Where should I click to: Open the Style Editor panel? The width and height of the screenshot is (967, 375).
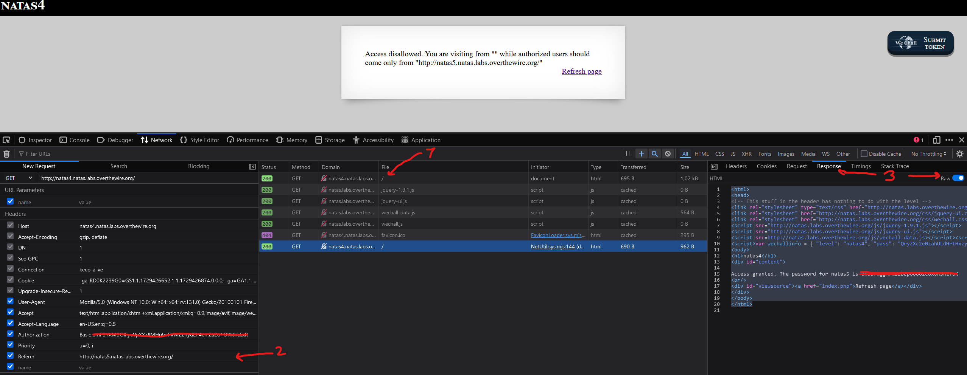[x=199, y=140]
